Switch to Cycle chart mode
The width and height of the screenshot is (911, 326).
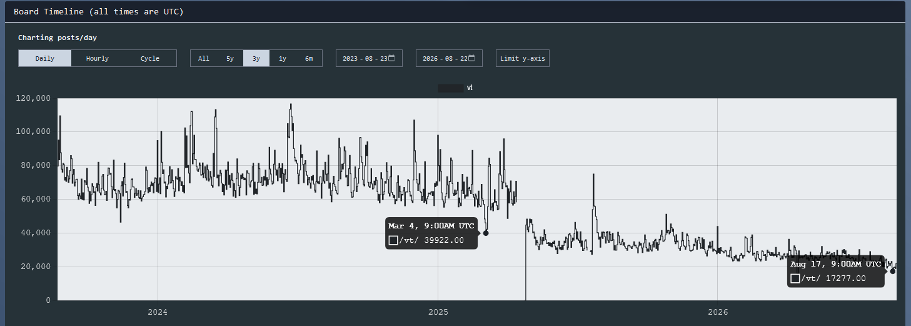[x=149, y=58]
